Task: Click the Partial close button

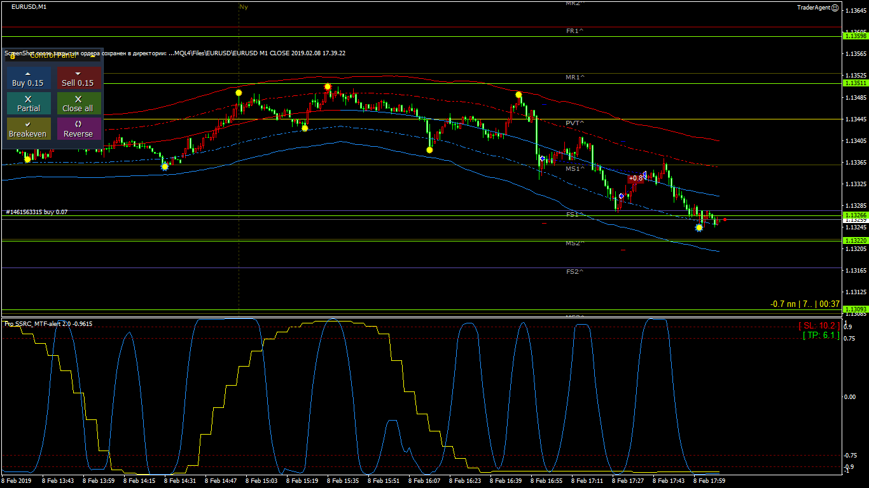Action: (29, 104)
